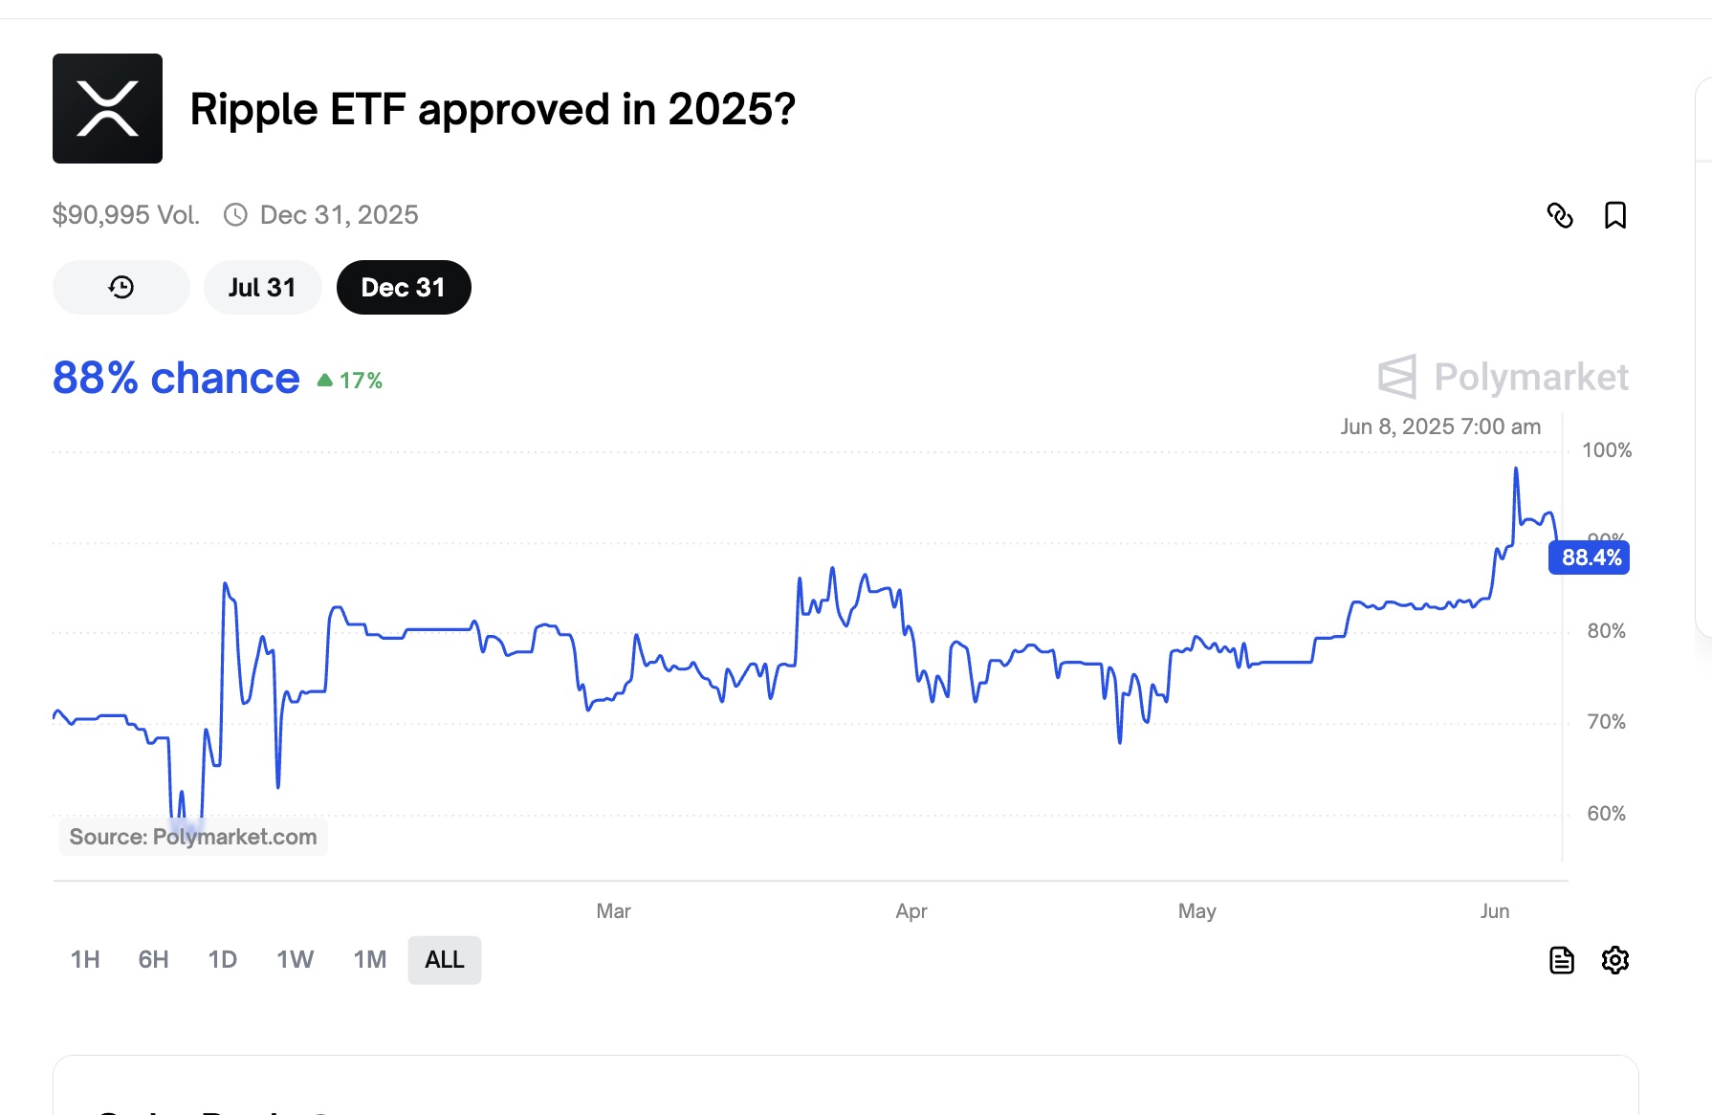Click the 88% chance heading

click(176, 379)
